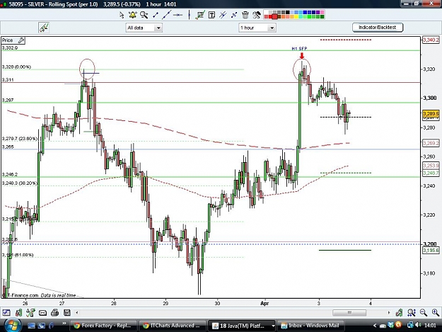Show hidden system tray icons arrow
This screenshot has width=442, height=332.
(x=375, y=326)
